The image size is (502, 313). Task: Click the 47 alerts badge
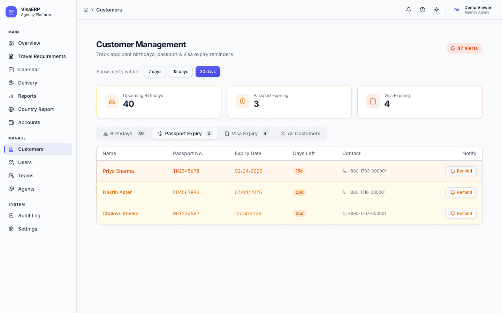[x=464, y=48]
